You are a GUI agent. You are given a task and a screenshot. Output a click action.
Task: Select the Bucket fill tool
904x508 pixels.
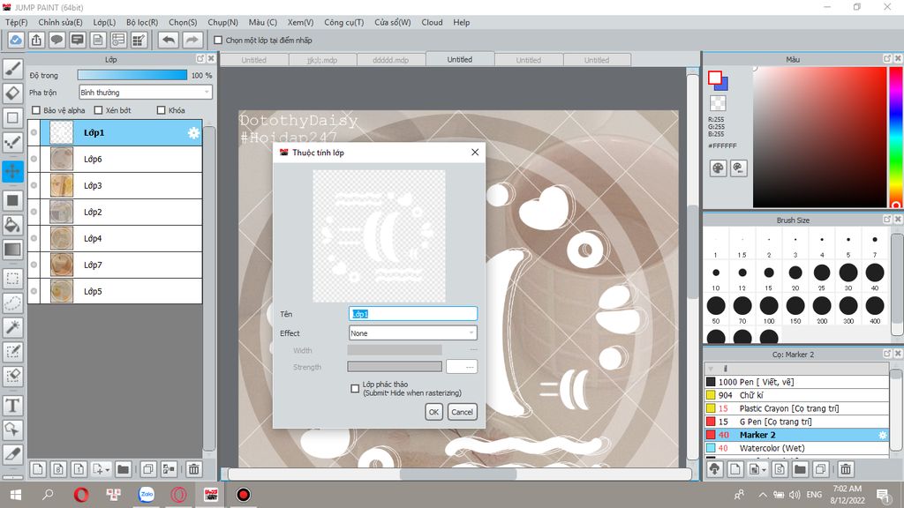click(x=12, y=225)
